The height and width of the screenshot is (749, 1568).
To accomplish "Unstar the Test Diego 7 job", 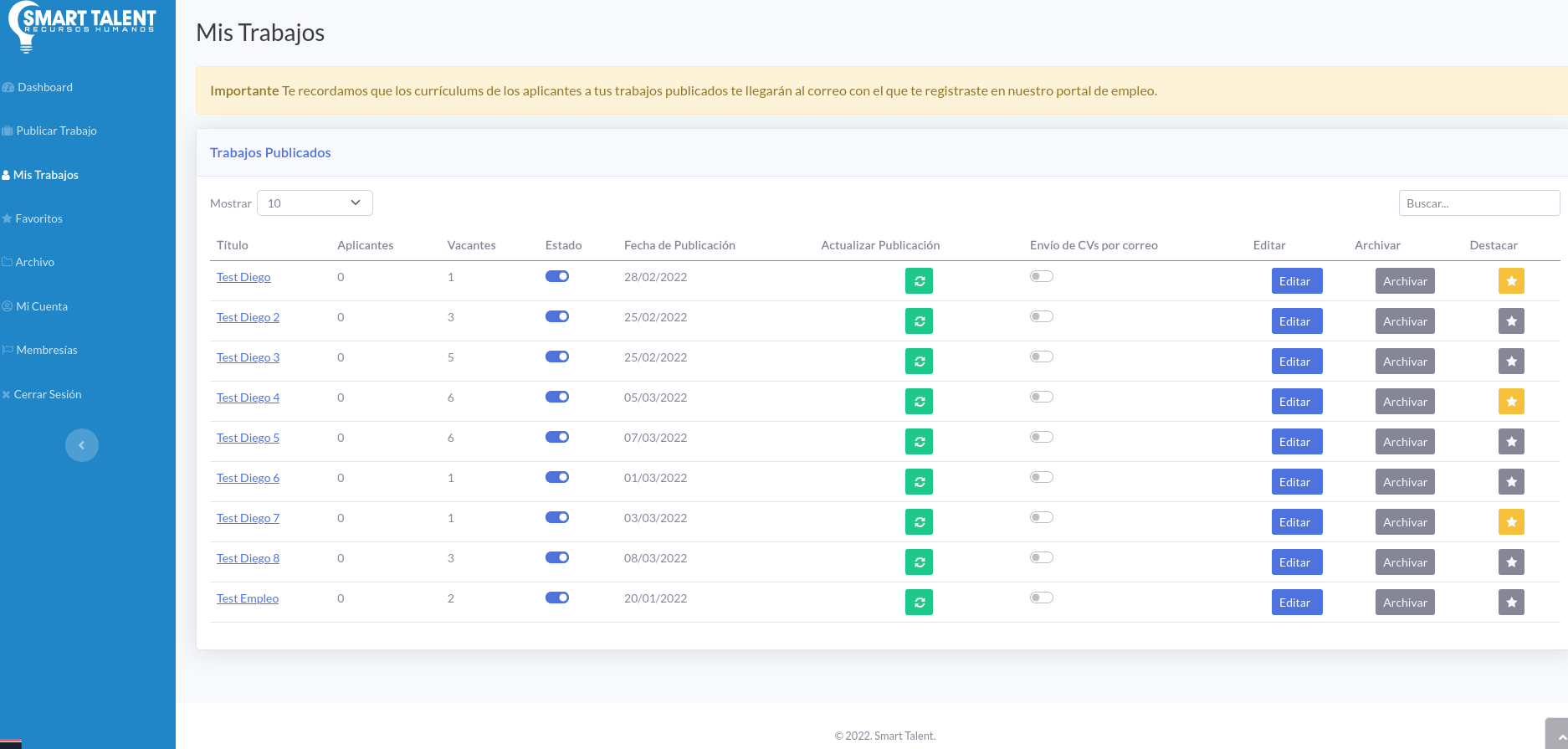I will click(x=1511, y=522).
